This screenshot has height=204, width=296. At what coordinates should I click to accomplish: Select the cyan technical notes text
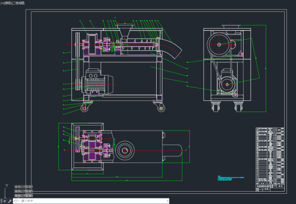pyautogui.click(x=231, y=178)
